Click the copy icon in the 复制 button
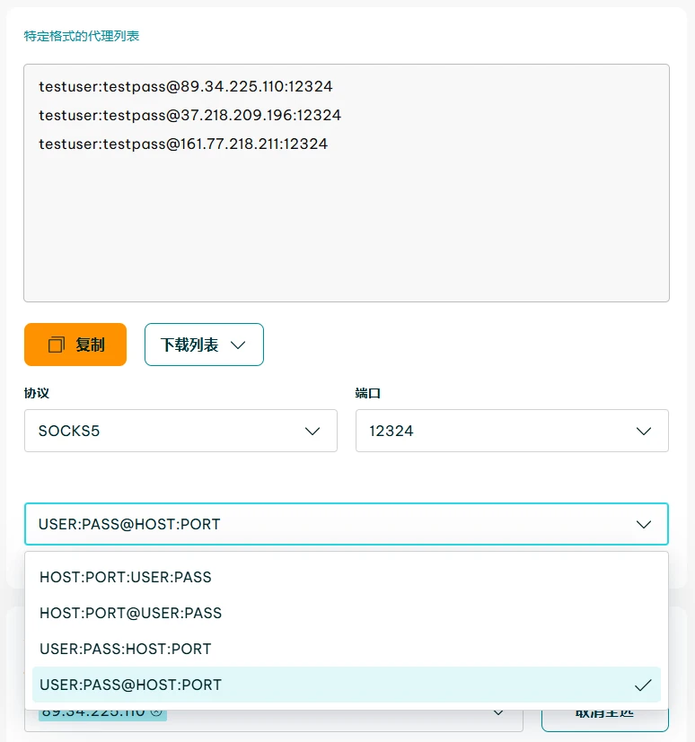 pos(57,345)
